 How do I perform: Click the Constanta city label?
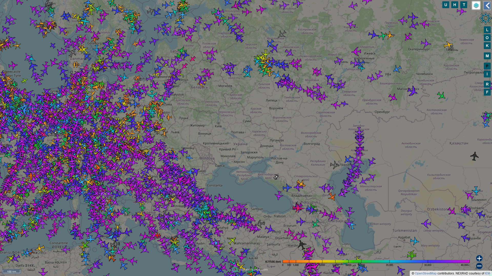214,186
